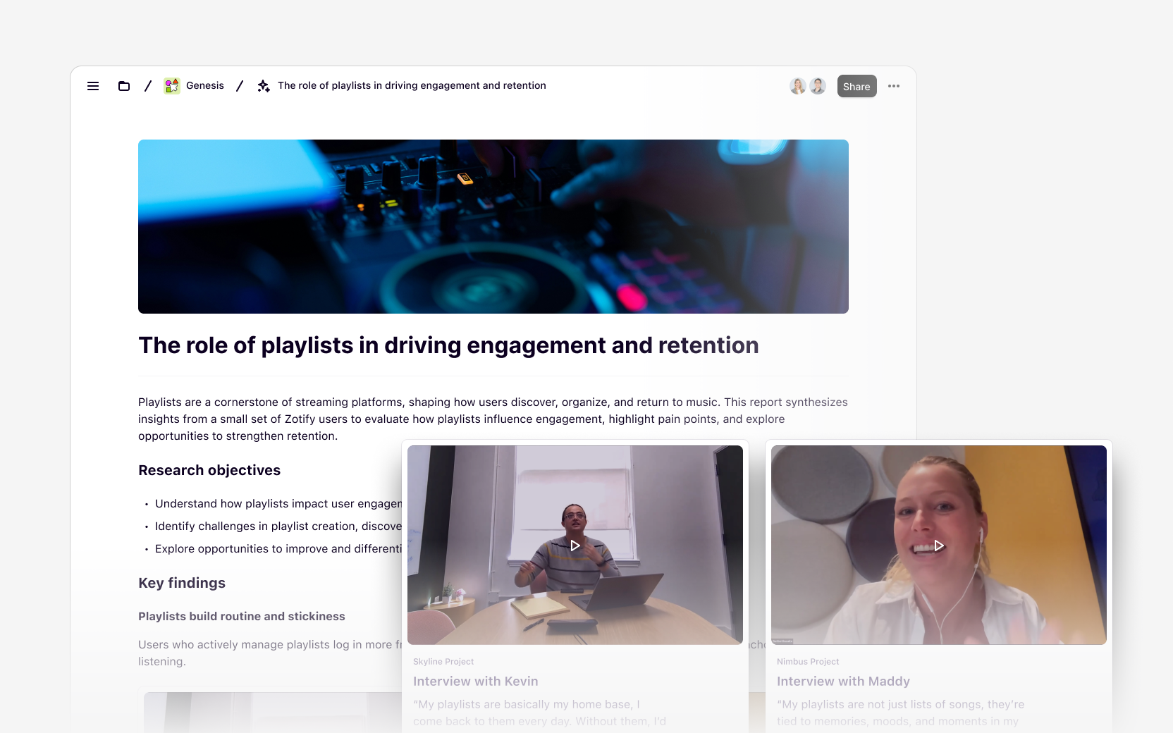Click the Genesis project icon
The width and height of the screenshot is (1173, 733).
(172, 86)
